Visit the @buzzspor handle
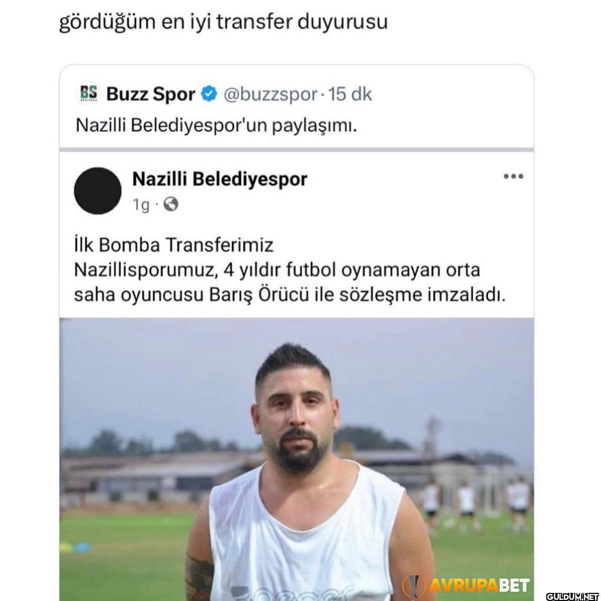Viewport: 601px width, 601px height. click(x=271, y=94)
